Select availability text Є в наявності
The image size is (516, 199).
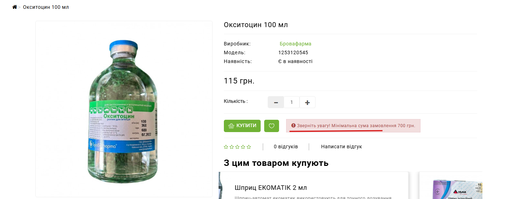pos(295,62)
